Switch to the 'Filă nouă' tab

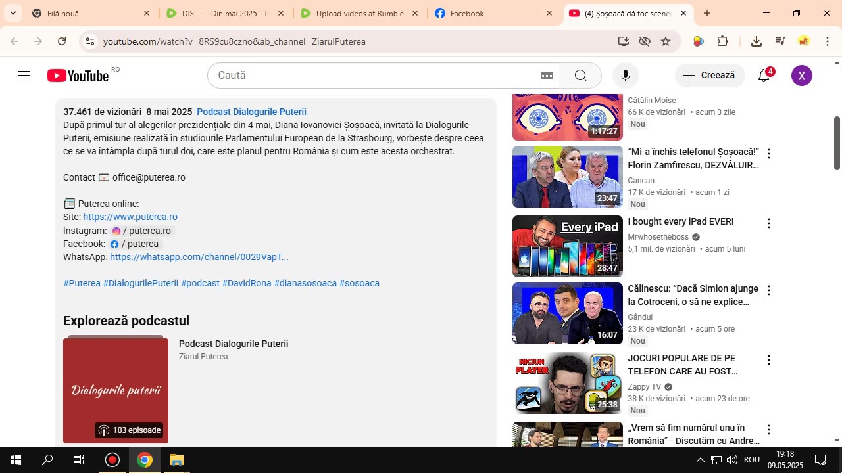coord(91,13)
